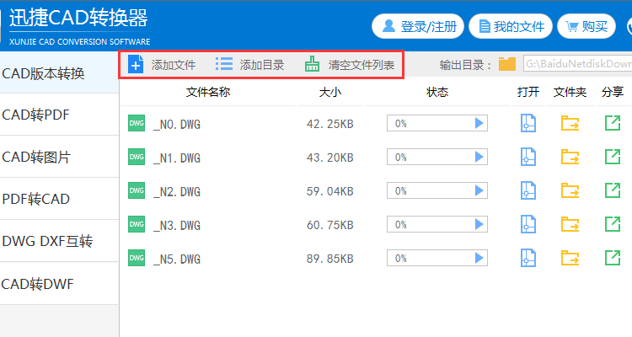Click the 购买 purchase button
This screenshot has height=337, width=632.
pyautogui.click(x=586, y=27)
